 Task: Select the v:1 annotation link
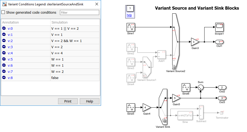point(10,35)
